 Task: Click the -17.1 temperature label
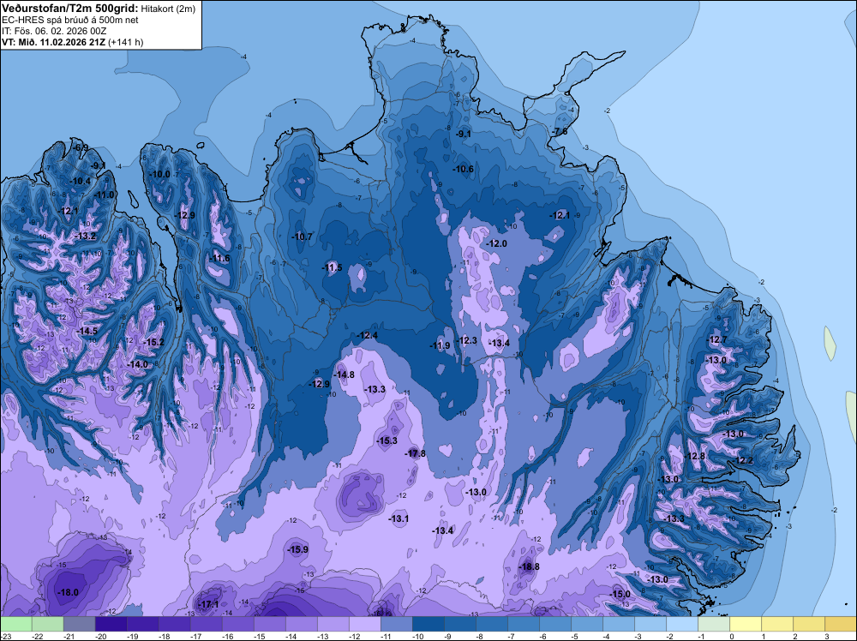(x=208, y=604)
